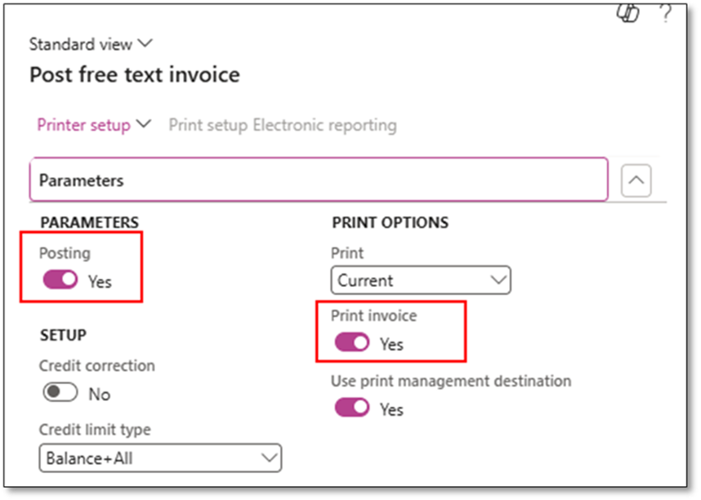The image size is (701, 500).
Task: Click the Post free text invoice title
Action: tap(135, 75)
